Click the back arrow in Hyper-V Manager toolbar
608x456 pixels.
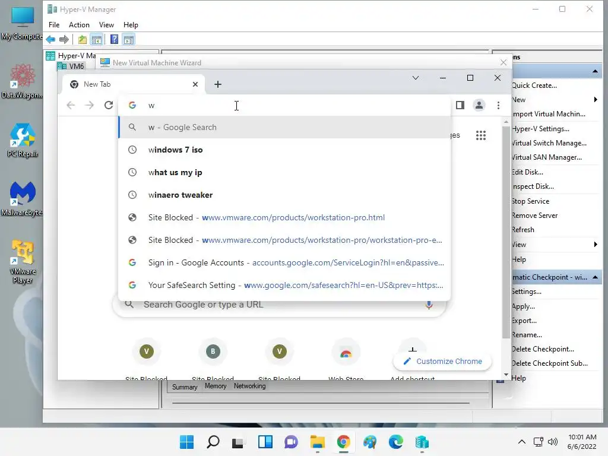pos(50,40)
